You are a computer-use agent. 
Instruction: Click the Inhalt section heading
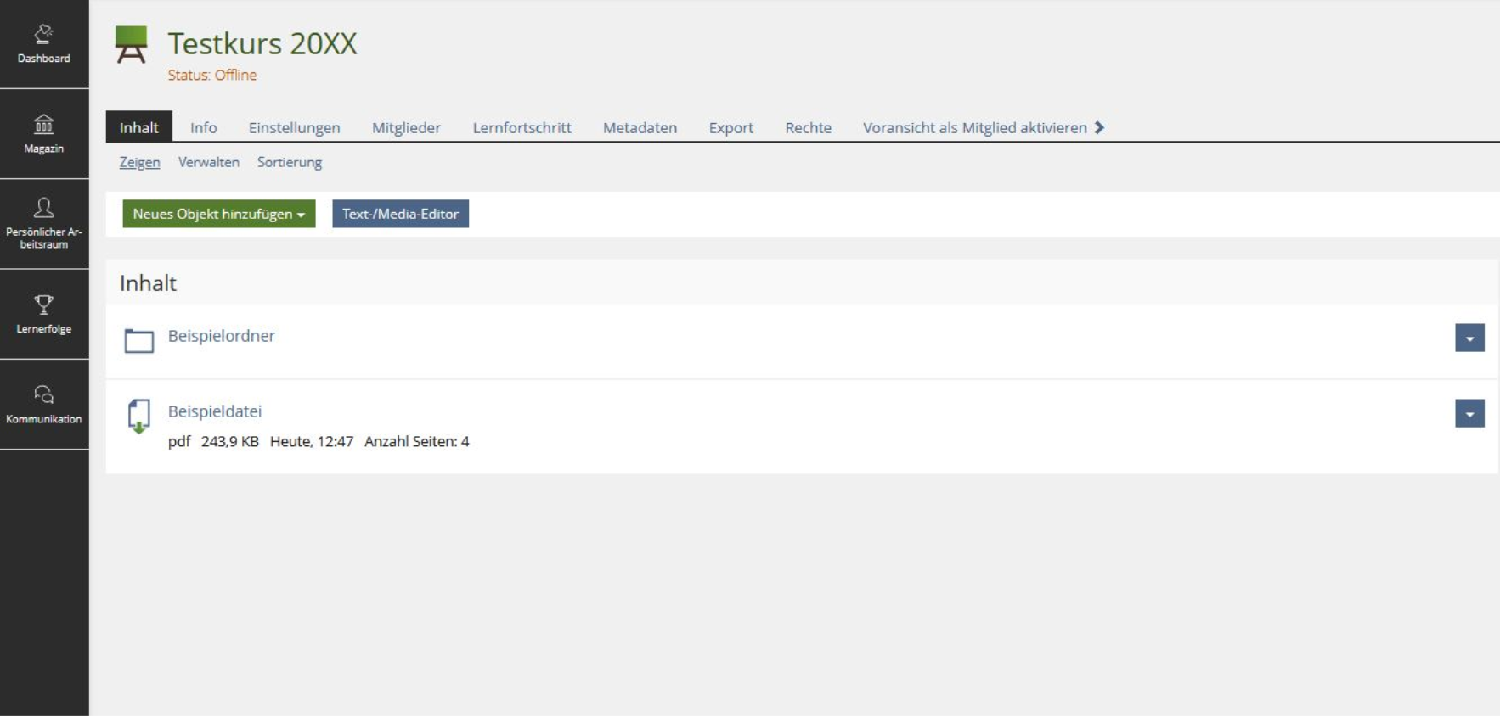[x=148, y=283]
